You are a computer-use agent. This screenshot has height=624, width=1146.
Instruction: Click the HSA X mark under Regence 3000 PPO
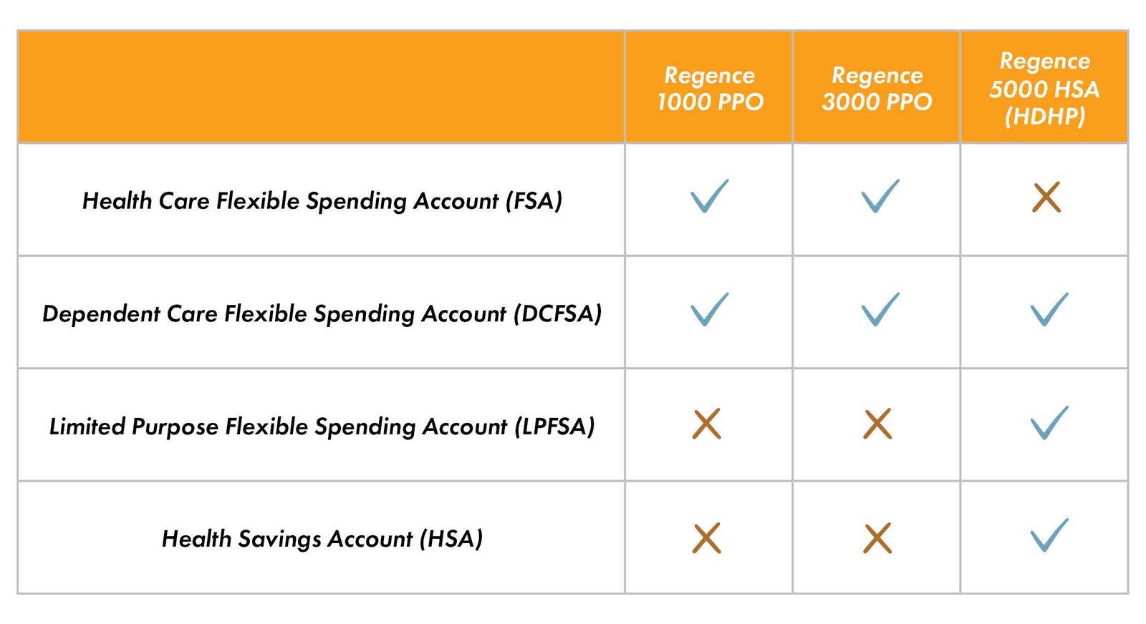coord(877,538)
